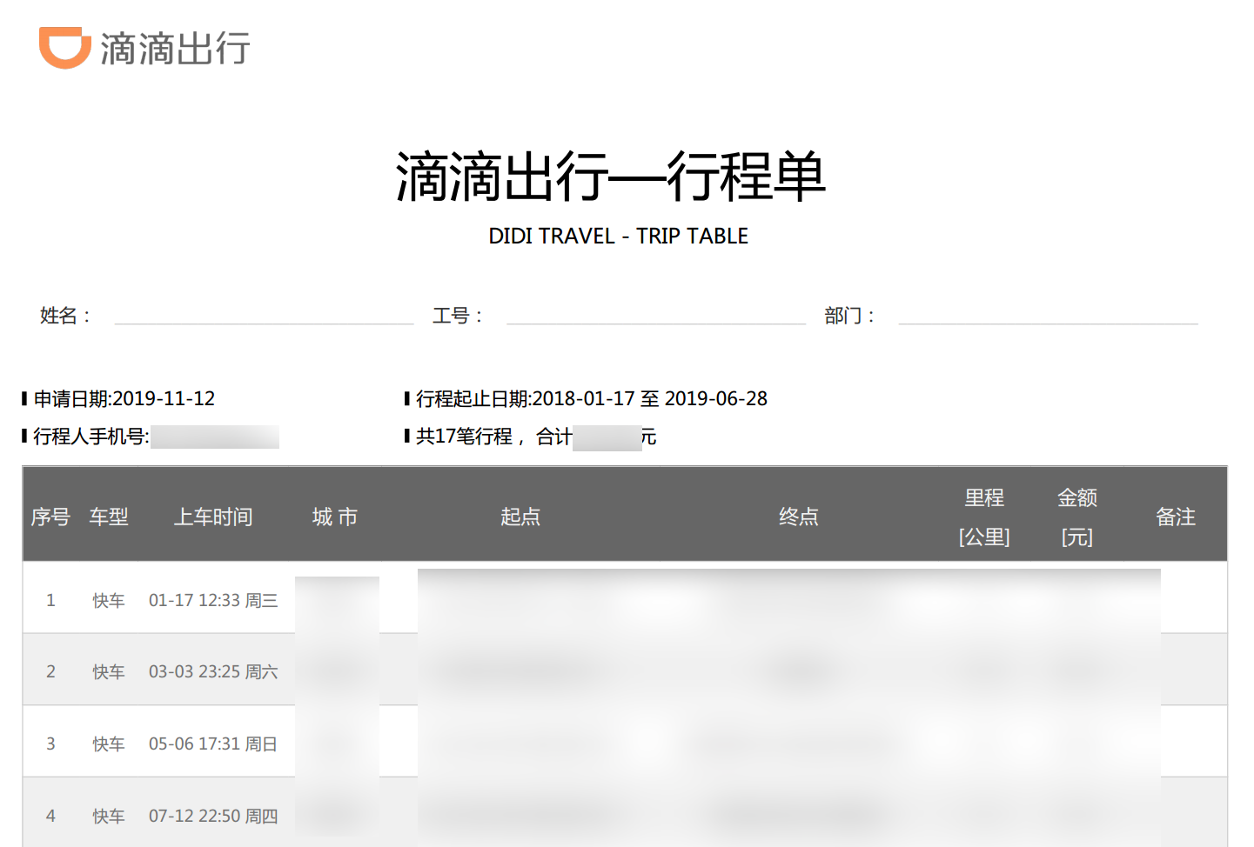Click the 行程人手机号 label
1254x847 pixels.
(x=91, y=437)
